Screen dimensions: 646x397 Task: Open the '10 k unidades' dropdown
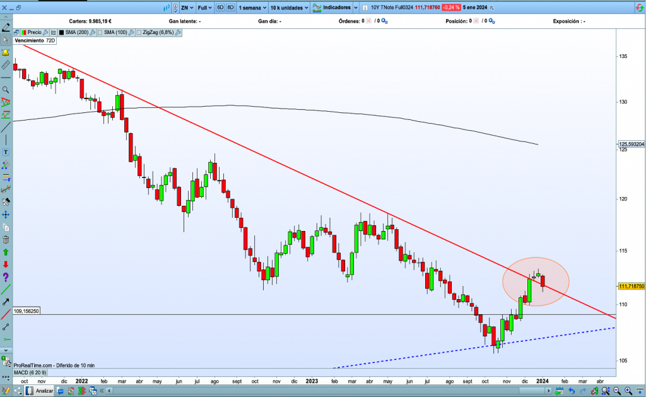(289, 8)
